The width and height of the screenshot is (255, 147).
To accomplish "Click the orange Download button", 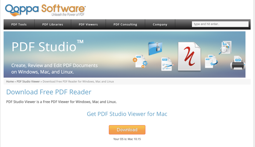I will 127,130.
